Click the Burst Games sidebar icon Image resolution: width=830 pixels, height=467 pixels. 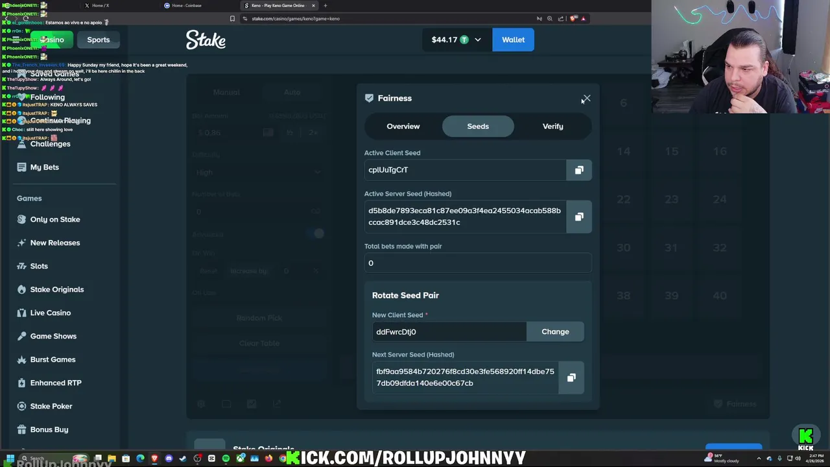(x=21, y=359)
